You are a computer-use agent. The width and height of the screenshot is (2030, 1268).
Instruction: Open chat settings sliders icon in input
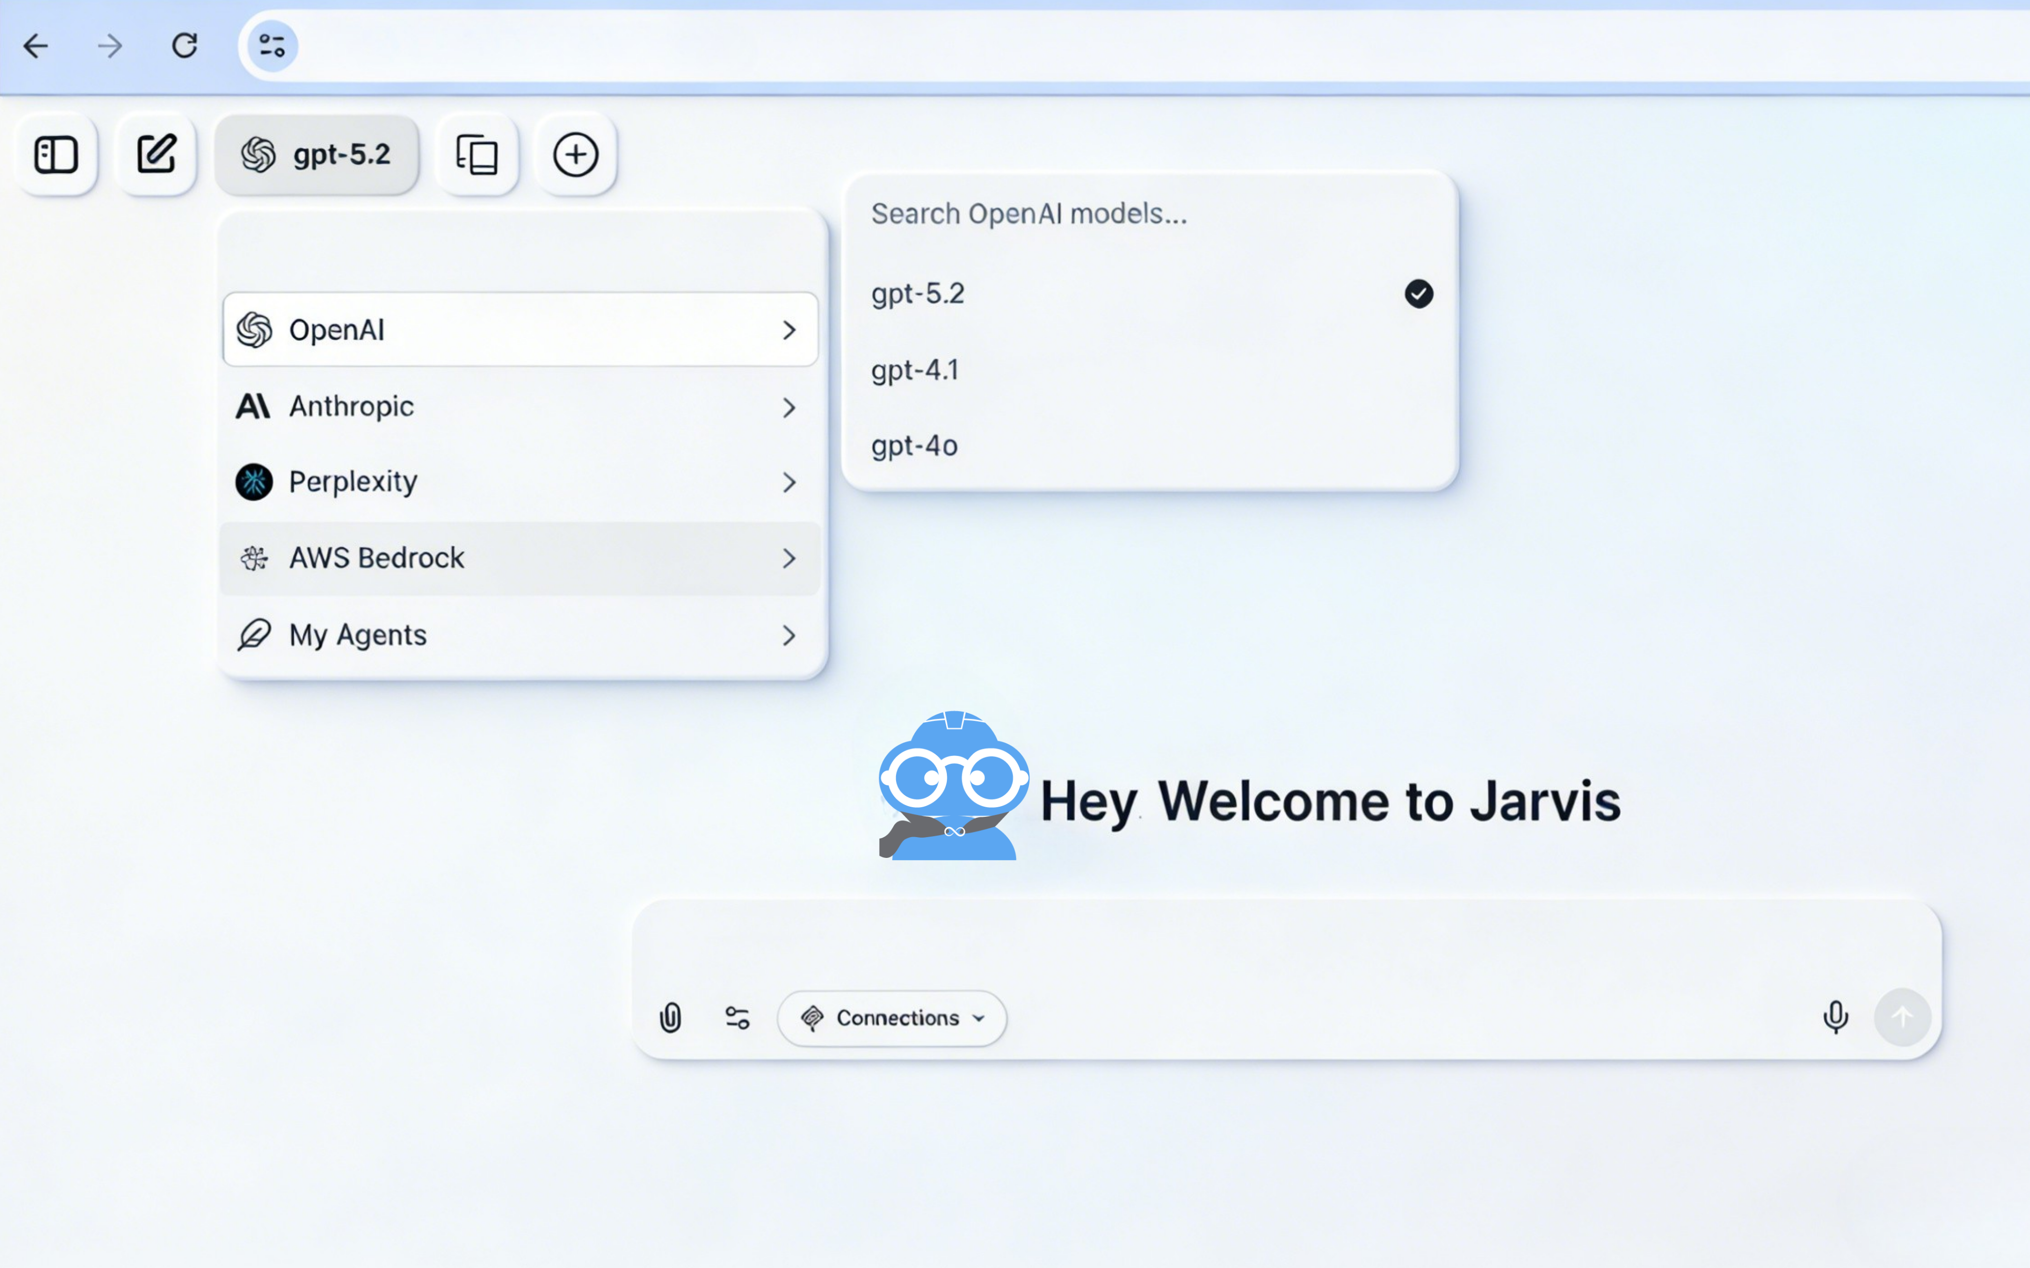(737, 1017)
